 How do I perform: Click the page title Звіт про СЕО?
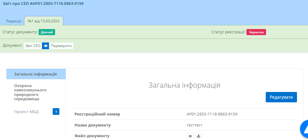point(43,4)
